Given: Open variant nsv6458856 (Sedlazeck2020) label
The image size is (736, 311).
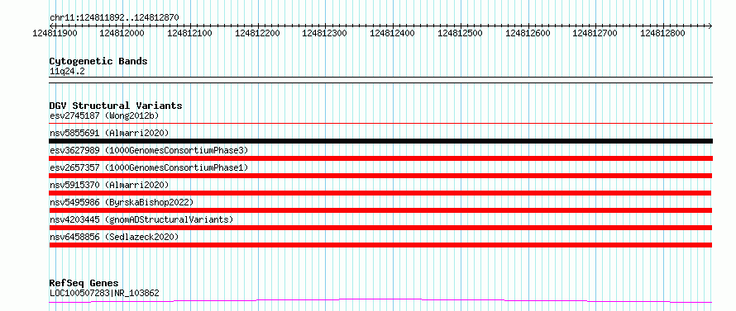Looking at the screenshot, I should click(114, 237).
